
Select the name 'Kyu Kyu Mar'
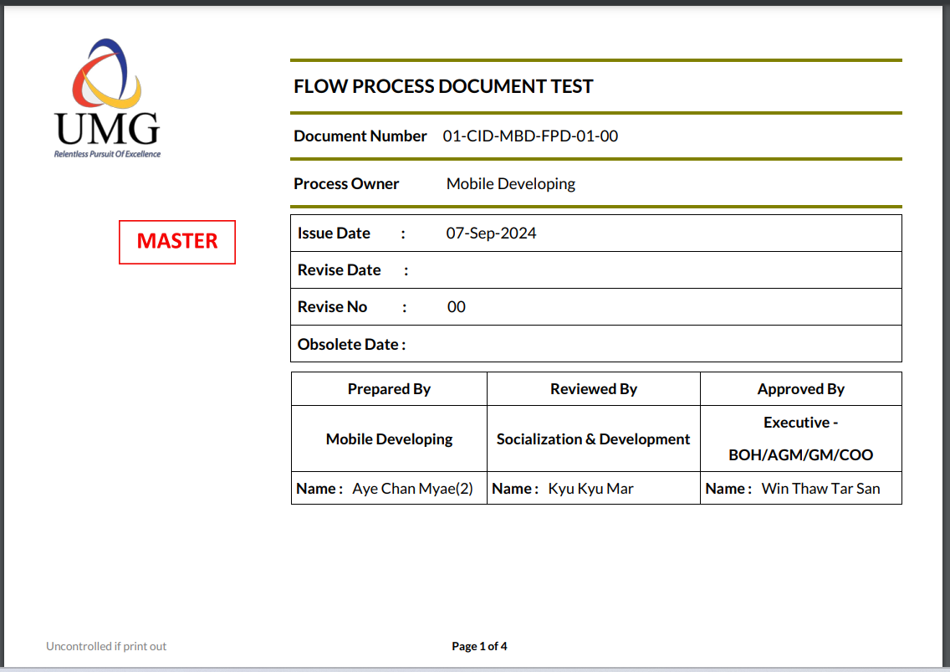(x=590, y=489)
